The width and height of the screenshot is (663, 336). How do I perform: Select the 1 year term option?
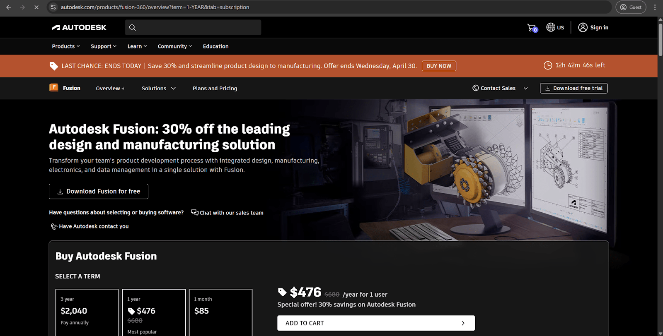(x=154, y=312)
